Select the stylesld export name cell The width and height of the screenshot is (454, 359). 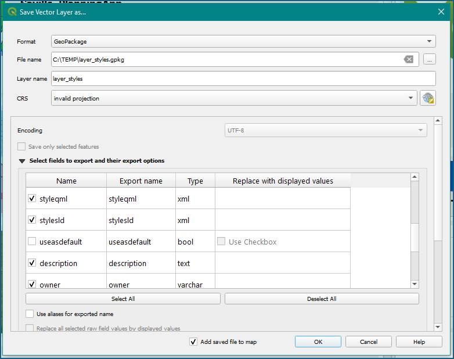point(141,220)
